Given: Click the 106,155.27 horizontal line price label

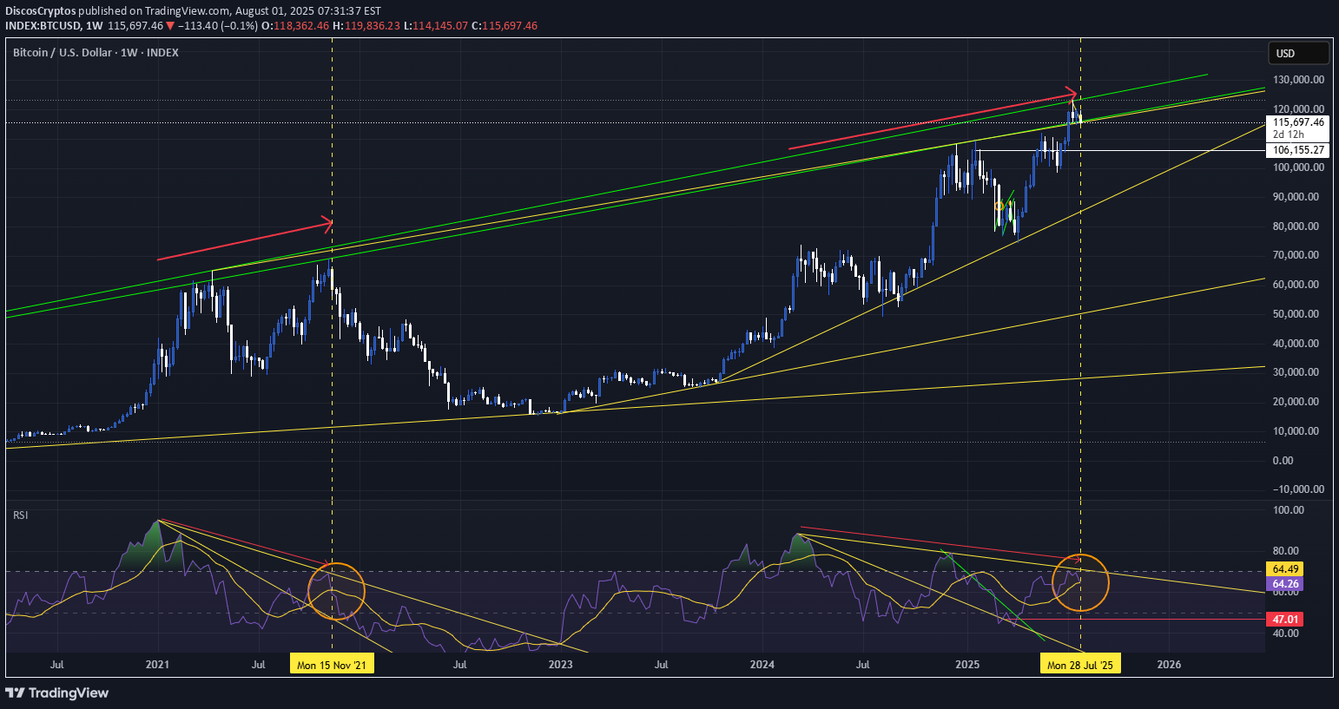Looking at the screenshot, I should pos(1298,150).
